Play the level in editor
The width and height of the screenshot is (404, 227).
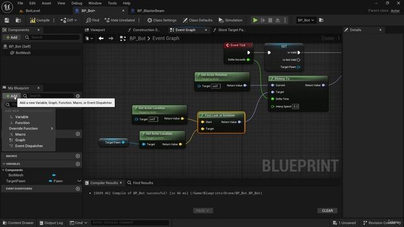255,20
